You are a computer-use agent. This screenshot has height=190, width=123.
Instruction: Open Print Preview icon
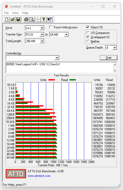click(32, 19)
